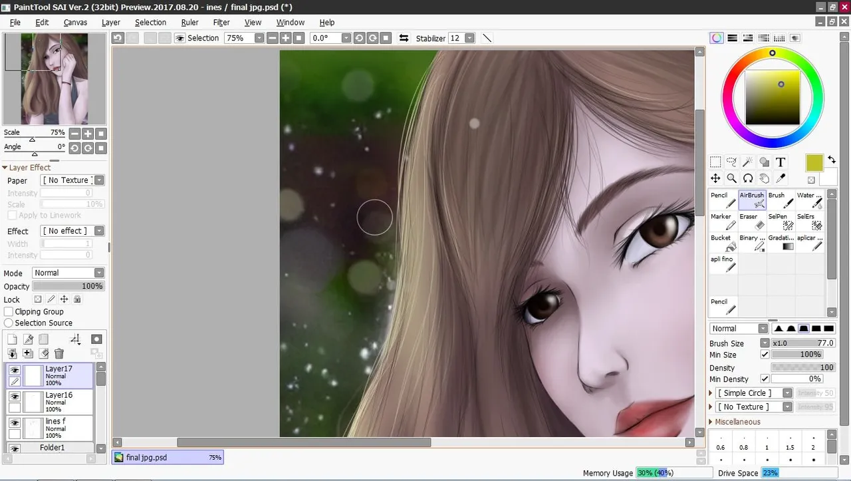This screenshot has width=851, height=481.
Task: Open the File menu
Action: pyautogui.click(x=15, y=22)
